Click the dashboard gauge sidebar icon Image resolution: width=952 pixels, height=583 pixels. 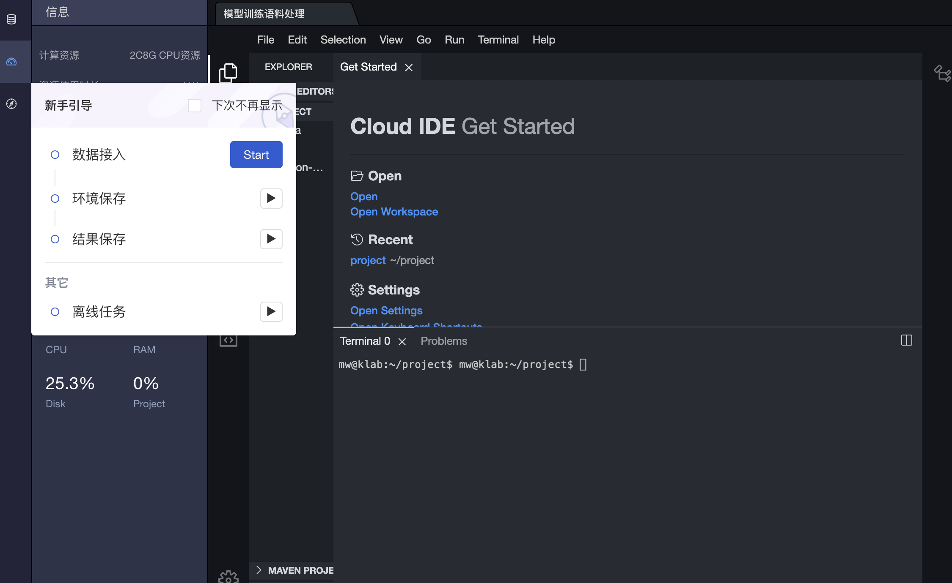[x=11, y=62]
